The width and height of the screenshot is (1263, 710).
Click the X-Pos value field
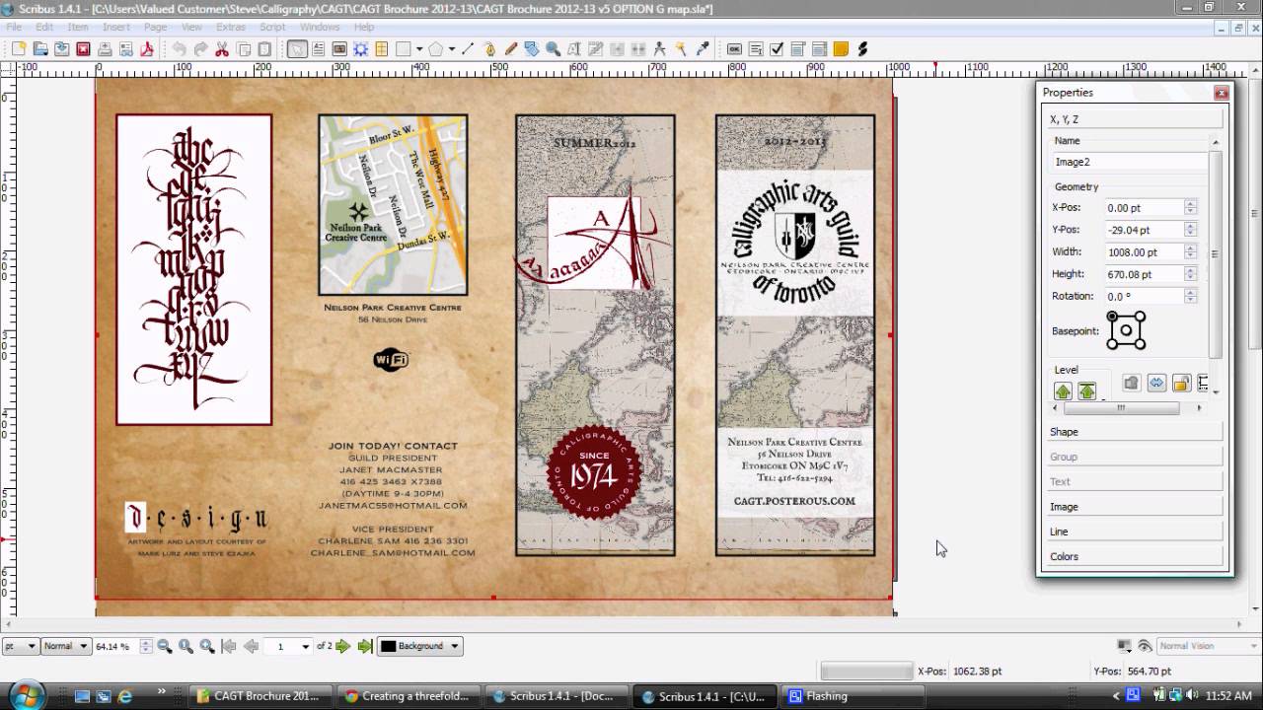point(1143,208)
